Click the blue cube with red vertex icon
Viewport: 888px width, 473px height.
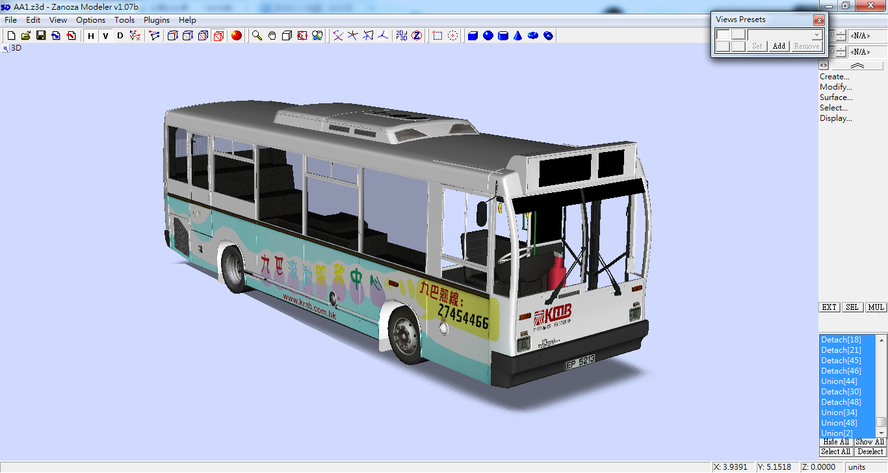pos(173,36)
